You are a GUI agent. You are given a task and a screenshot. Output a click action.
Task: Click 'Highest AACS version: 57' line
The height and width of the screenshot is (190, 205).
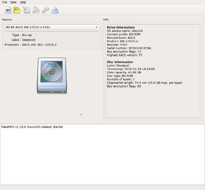point(125,55)
